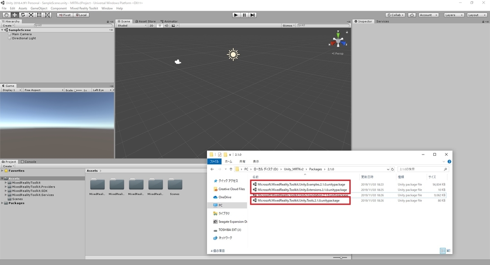The height and width of the screenshot is (265, 490).
Task: Click the Explorer refresh button
Action: click(392, 169)
